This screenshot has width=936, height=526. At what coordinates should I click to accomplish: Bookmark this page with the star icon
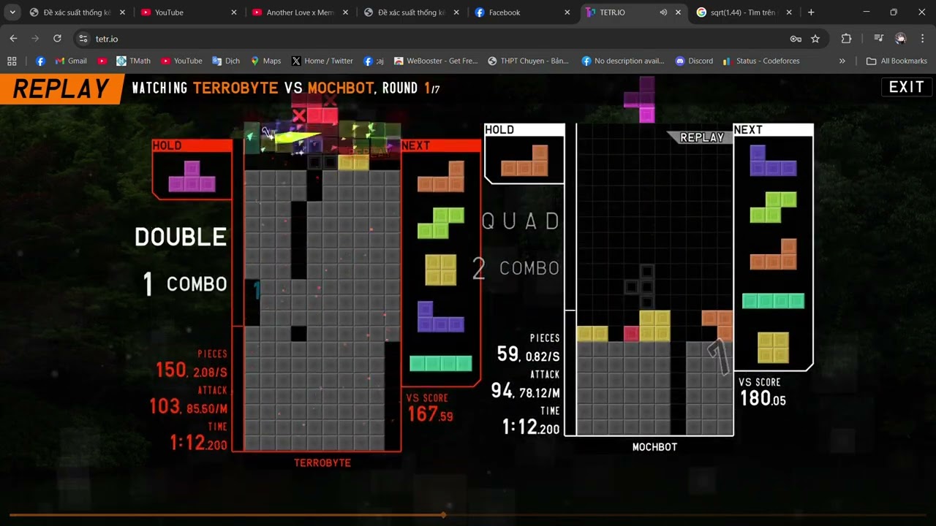click(x=815, y=39)
